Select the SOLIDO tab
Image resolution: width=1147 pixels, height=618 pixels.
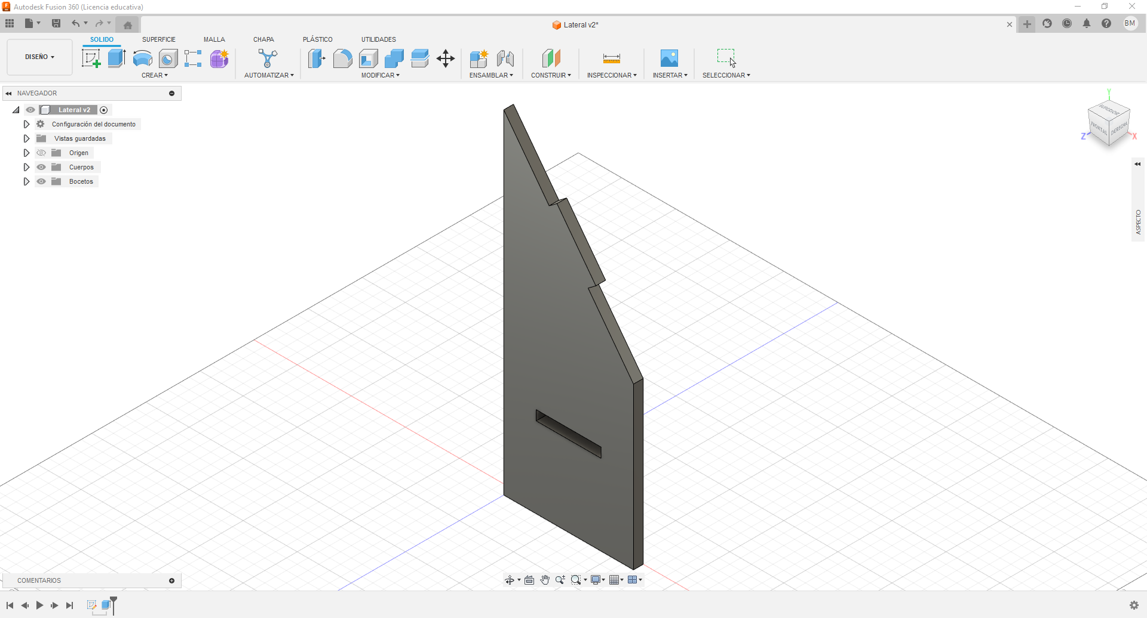pyautogui.click(x=102, y=39)
